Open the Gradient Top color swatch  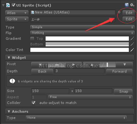[87, 39]
